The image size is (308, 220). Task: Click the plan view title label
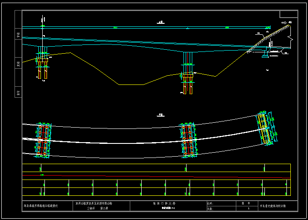[x=161, y=114]
